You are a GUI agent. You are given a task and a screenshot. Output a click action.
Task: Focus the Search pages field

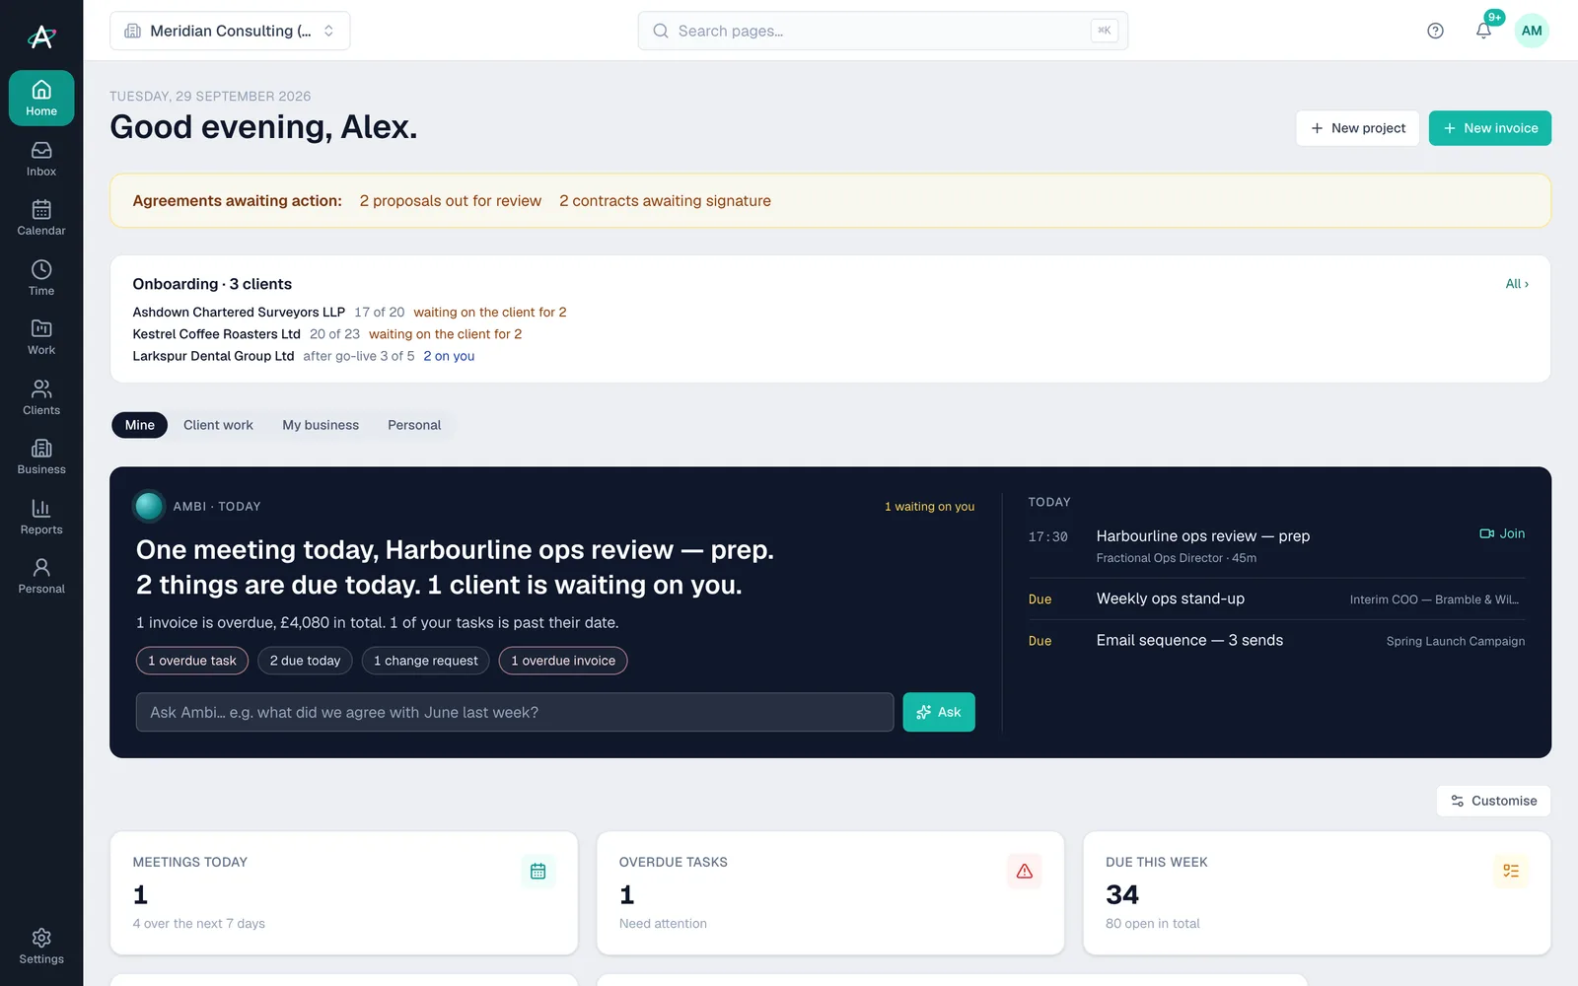(x=883, y=31)
